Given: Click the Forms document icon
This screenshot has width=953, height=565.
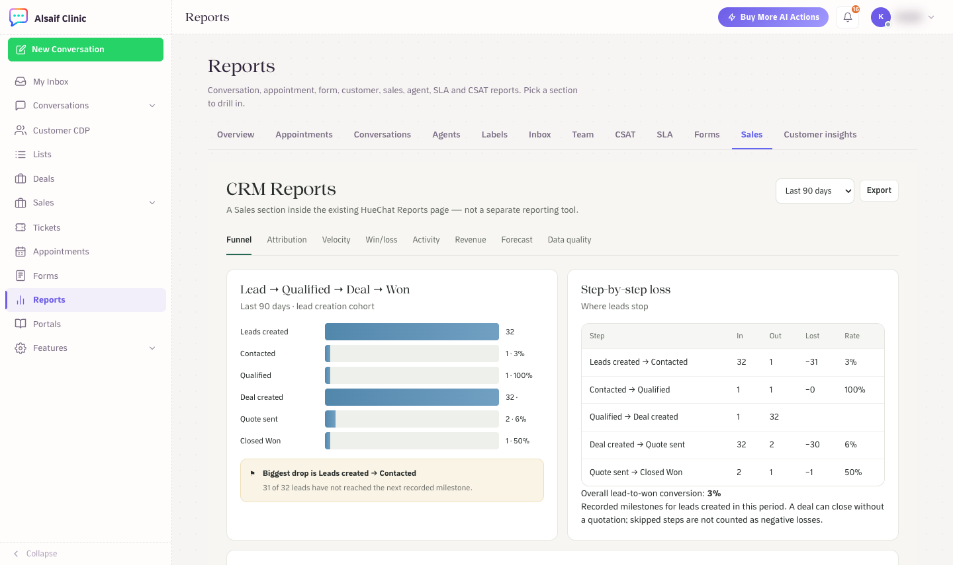Looking at the screenshot, I should tap(21, 276).
